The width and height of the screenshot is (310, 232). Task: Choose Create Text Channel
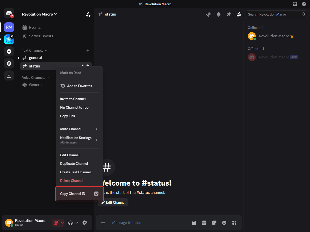(79, 172)
